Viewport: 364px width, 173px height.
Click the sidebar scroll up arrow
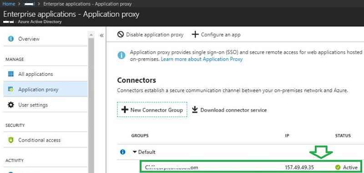[x=91, y=35]
